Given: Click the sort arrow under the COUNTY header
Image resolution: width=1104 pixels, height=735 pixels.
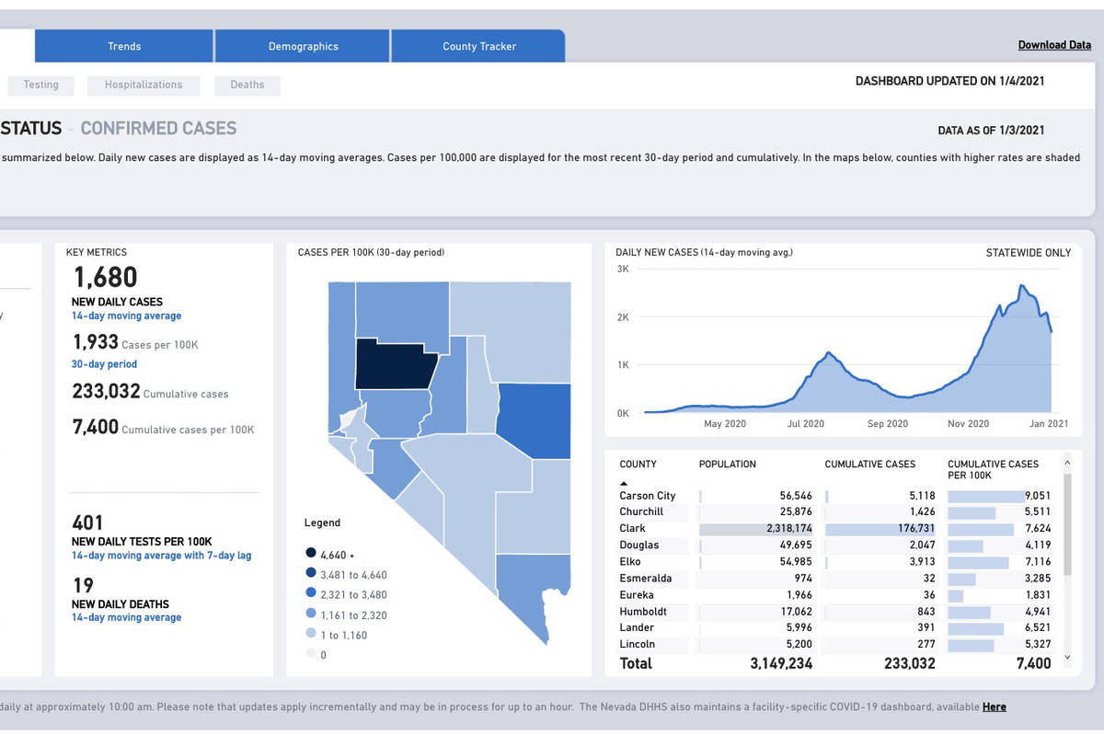Looking at the screenshot, I should (625, 482).
